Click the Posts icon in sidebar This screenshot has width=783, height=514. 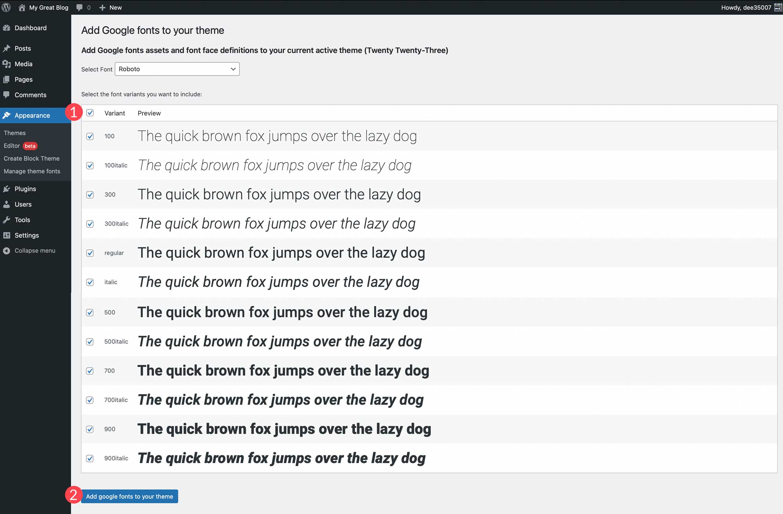7,48
